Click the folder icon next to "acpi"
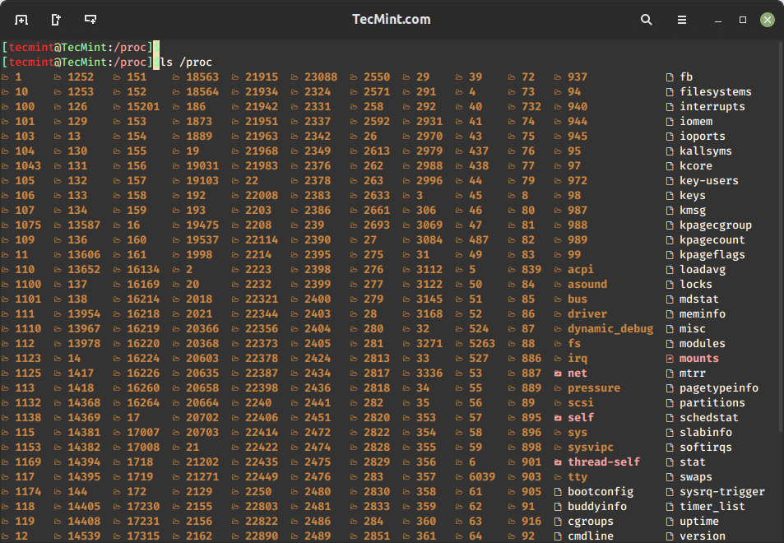The height and width of the screenshot is (543, 784). pyautogui.click(x=558, y=269)
